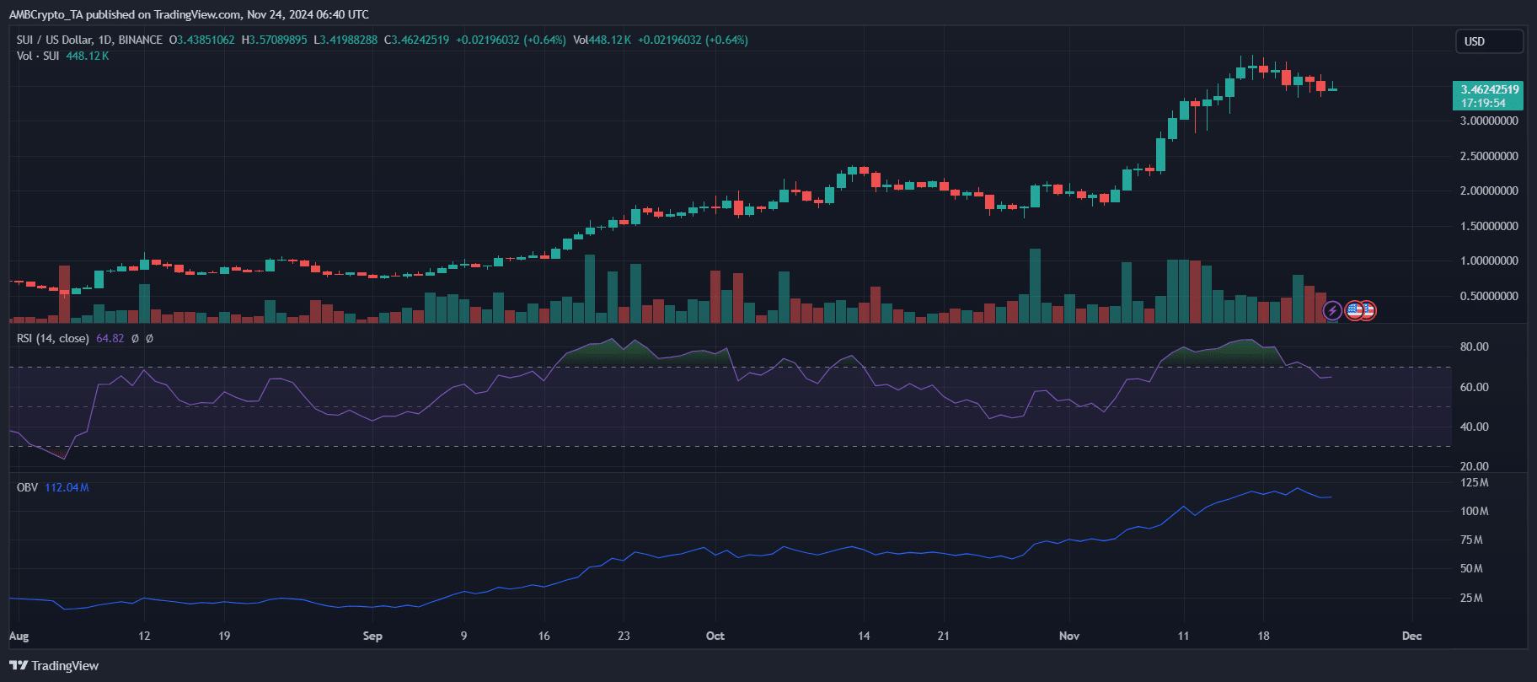
Task: Click the date label 23 on the time axis
Action: [624, 636]
